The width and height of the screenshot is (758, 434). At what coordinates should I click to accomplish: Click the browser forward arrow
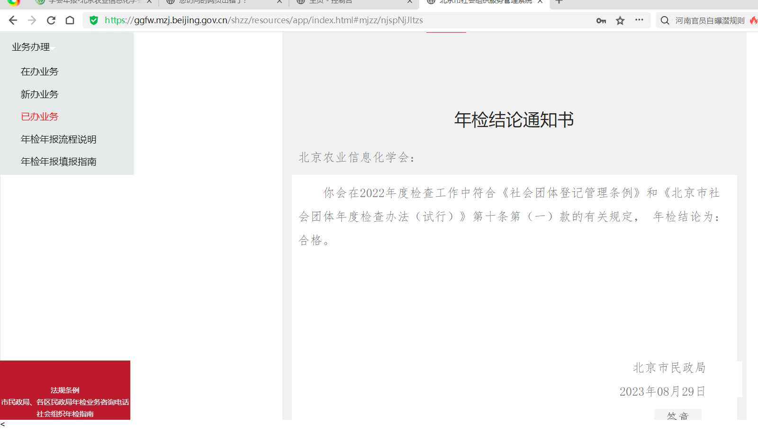[x=32, y=20]
